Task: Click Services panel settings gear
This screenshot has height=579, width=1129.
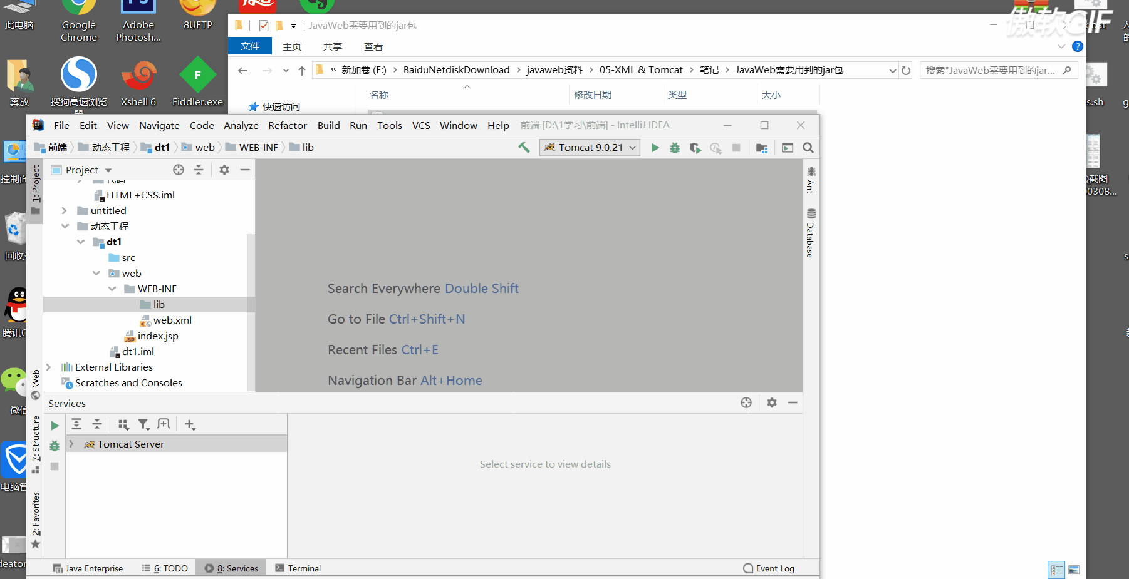Action: pyautogui.click(x=772, y=402)
